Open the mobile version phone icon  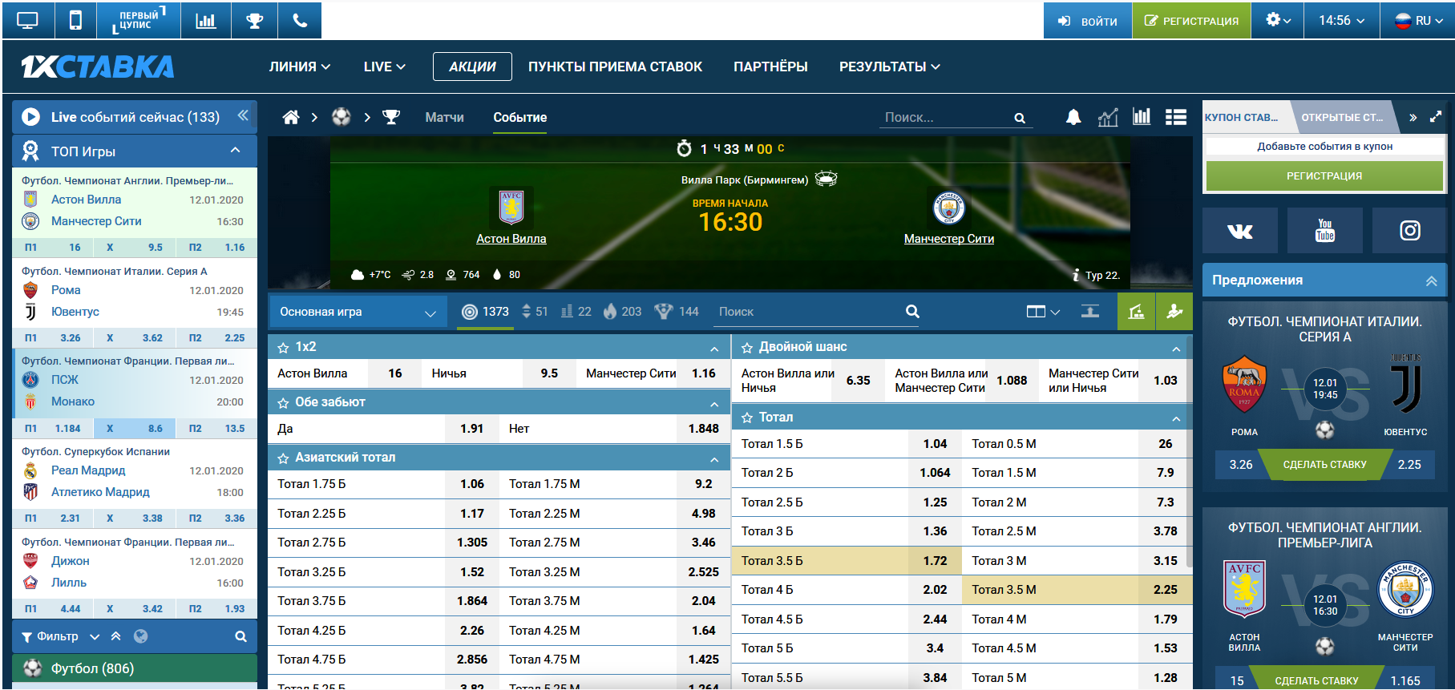click(75, 21)
